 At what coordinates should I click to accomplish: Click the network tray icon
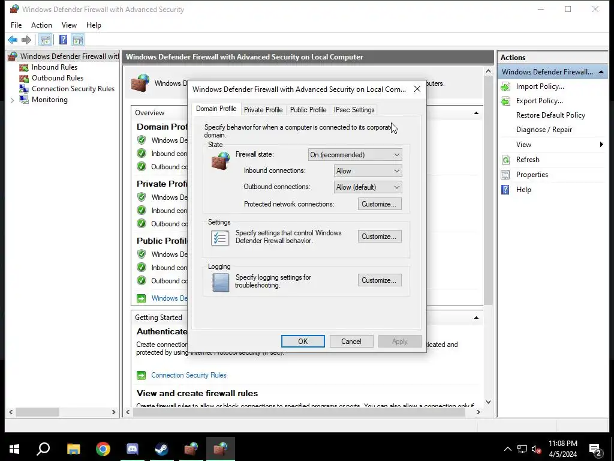522,450
